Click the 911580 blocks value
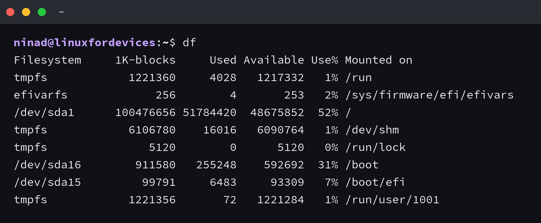 click(x=156, y=165)
